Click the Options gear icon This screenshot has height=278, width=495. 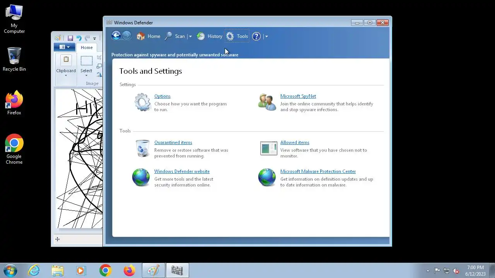coord(142,102)
